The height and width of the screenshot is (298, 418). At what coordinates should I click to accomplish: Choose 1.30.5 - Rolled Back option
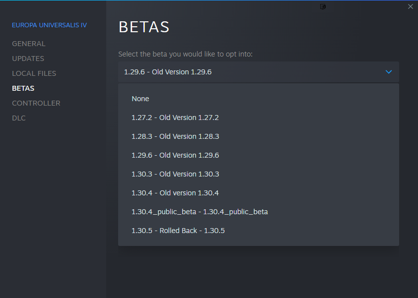click(x=178, y=231)
